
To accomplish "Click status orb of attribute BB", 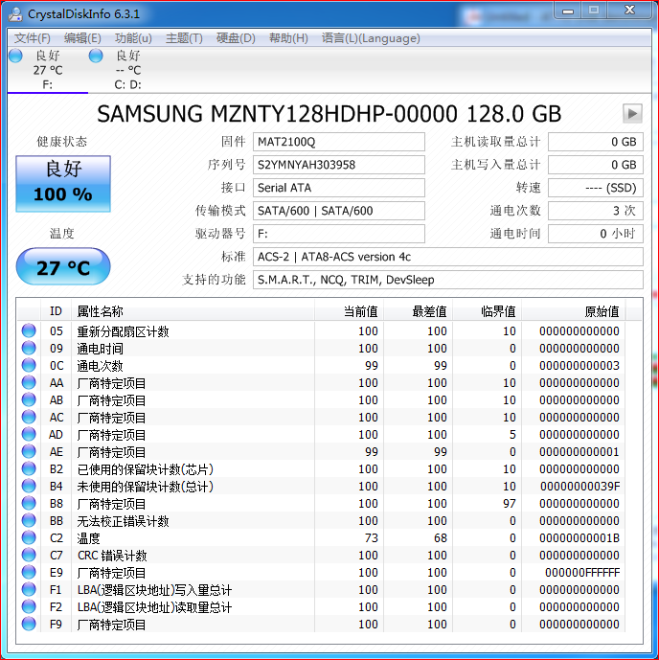I will click(x=29, y=521).
